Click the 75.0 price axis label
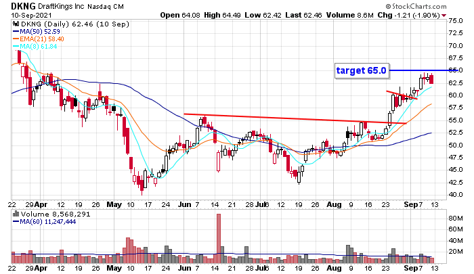 pos(456,21)
